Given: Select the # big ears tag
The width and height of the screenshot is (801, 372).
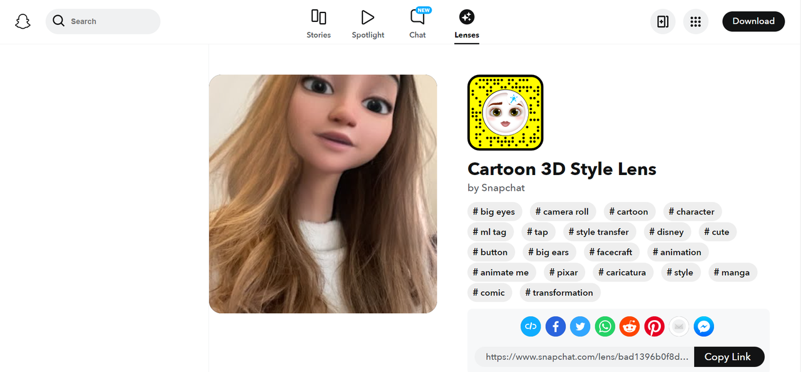Looking at the screenshot, I should 548,252.
